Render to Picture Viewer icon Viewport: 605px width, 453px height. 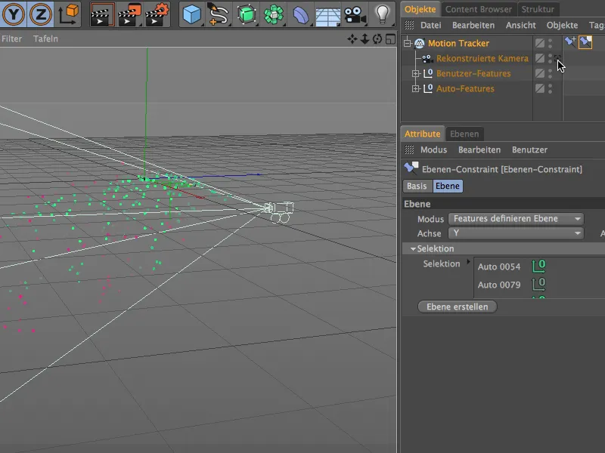129,14
